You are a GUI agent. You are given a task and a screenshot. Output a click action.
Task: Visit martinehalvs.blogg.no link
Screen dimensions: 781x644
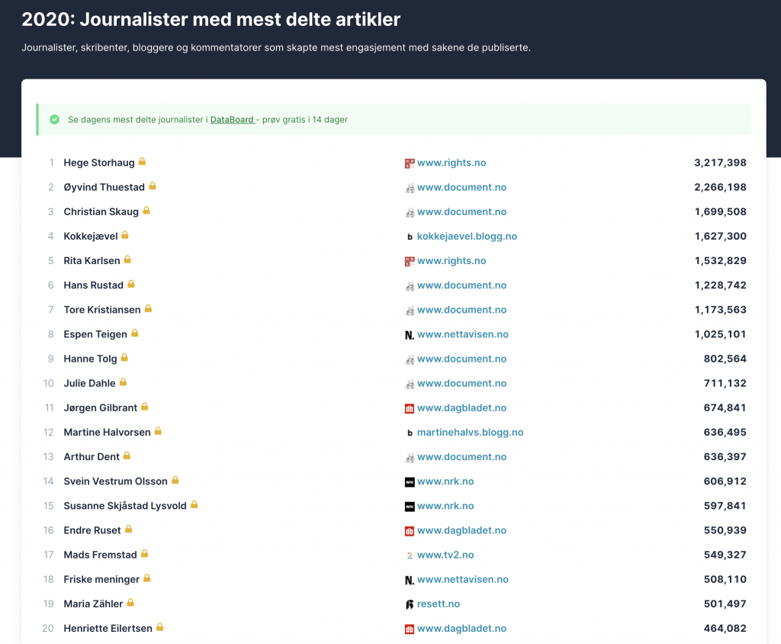(470, 433)
